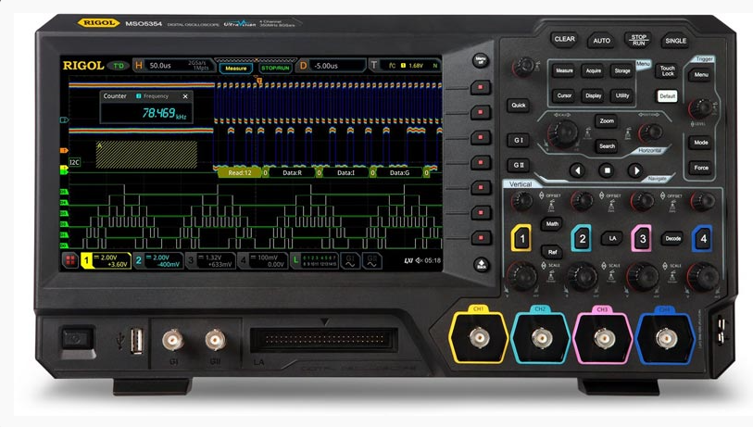Tap the GII waveform generator on-screen icon

tap(372, 261)
